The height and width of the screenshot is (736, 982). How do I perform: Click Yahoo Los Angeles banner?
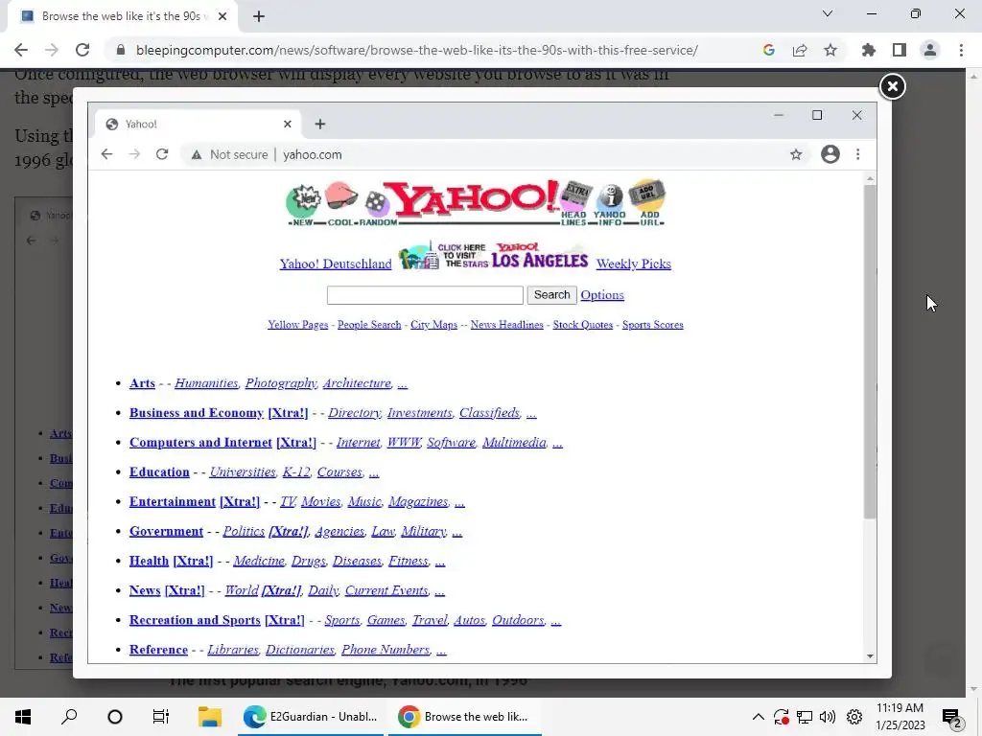(494, 255)
